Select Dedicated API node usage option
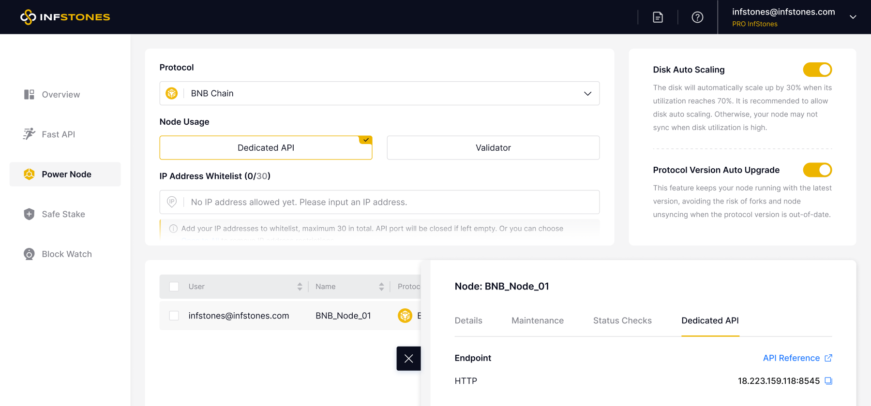871x406 pixels. pos(266,148)
